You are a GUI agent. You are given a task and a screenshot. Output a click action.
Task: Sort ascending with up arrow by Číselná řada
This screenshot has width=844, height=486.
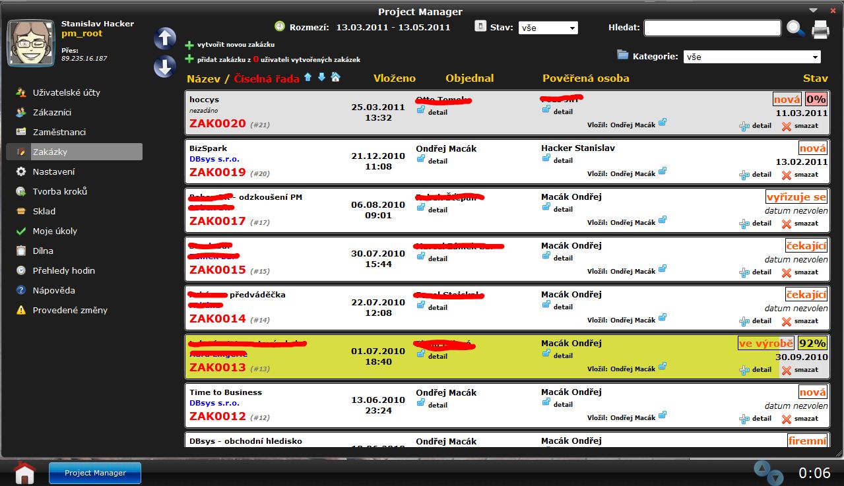(x=308, y=78)
